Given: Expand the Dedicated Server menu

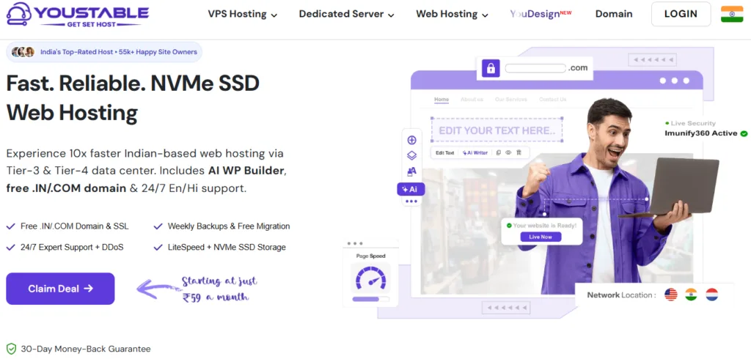Looking at the screenshot, I should [x=346, y=15].
